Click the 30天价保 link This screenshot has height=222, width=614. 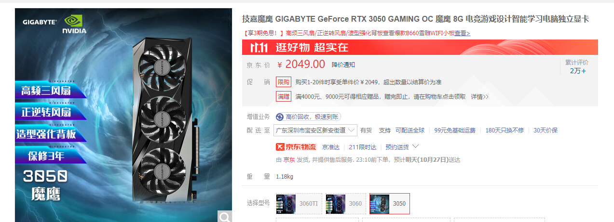(x=546, y=130)
